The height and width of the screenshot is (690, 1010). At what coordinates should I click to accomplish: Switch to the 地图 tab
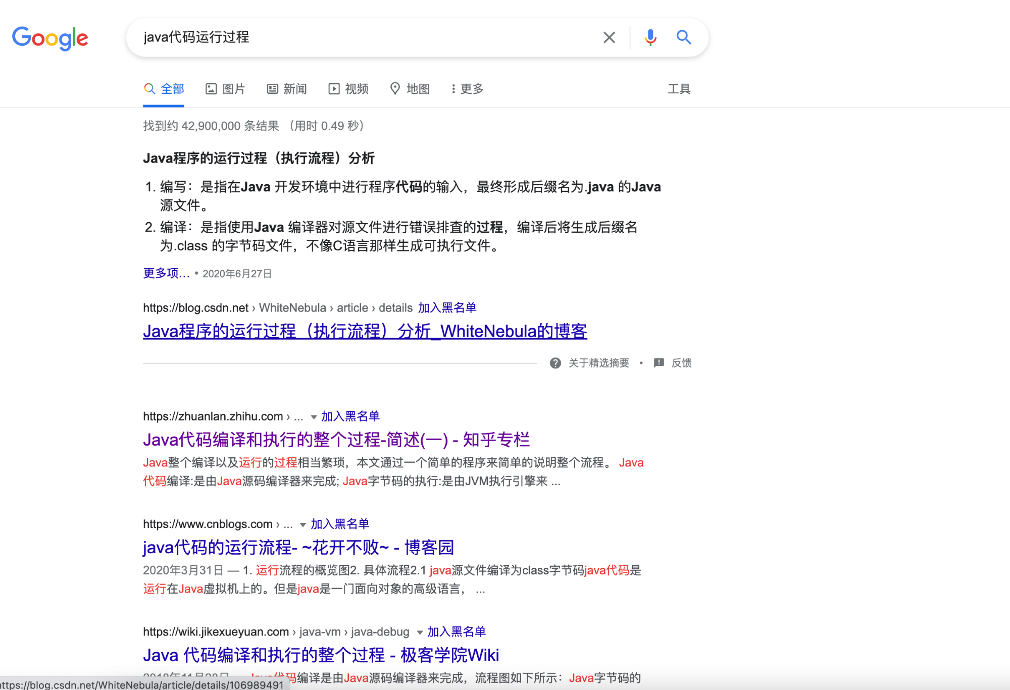point(410,89)
